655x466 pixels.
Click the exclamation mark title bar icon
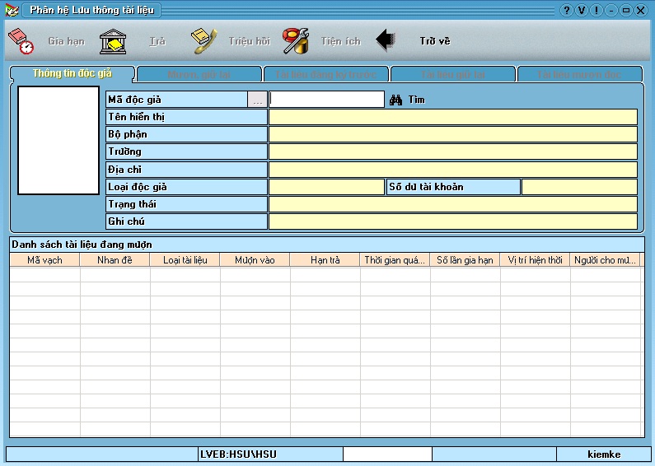597,11
